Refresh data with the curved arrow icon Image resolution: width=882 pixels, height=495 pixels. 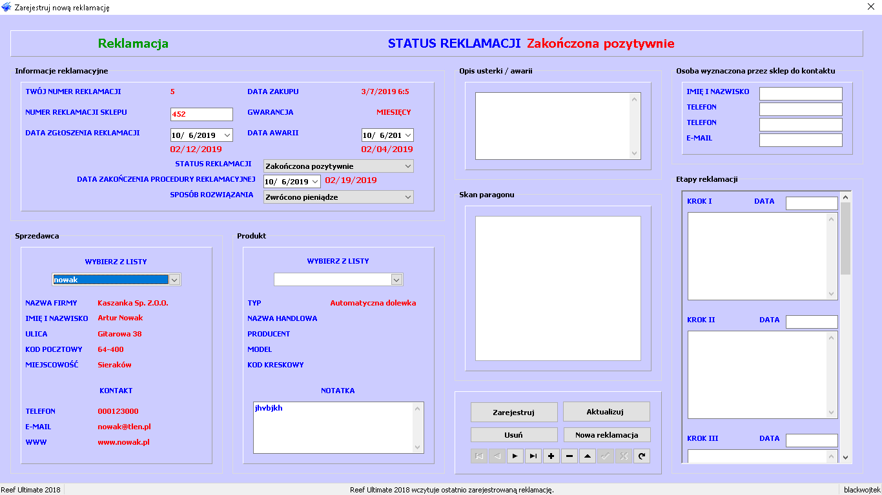642,456
